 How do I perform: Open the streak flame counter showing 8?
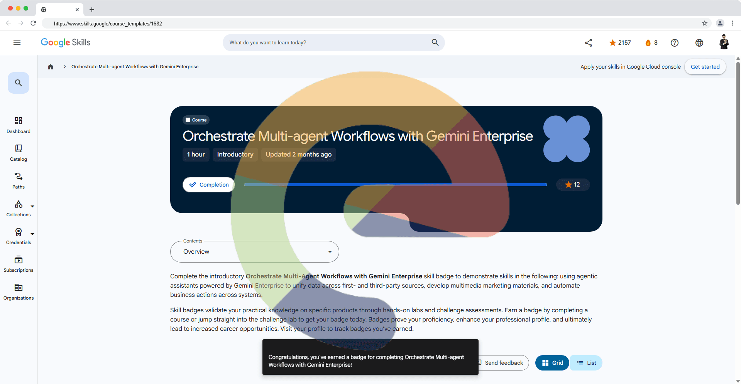pos(651,43)
